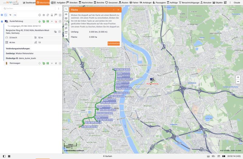
Task: Open the map search magnifier tool
Action: point(66,9)
